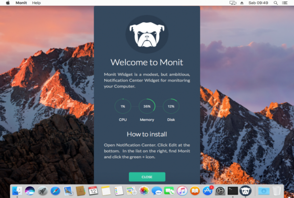Click 'Open Notification Center' instructions text
This screenshot has height=198, width=294.
(147, 151)
